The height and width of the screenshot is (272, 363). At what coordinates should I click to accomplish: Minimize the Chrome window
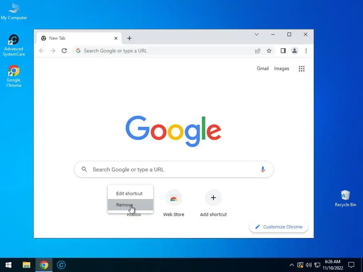pos(273,34)
